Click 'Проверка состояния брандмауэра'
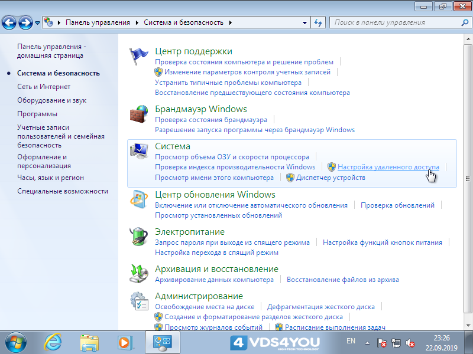Viewport: 473px width, 354px height. coord(211,120)
